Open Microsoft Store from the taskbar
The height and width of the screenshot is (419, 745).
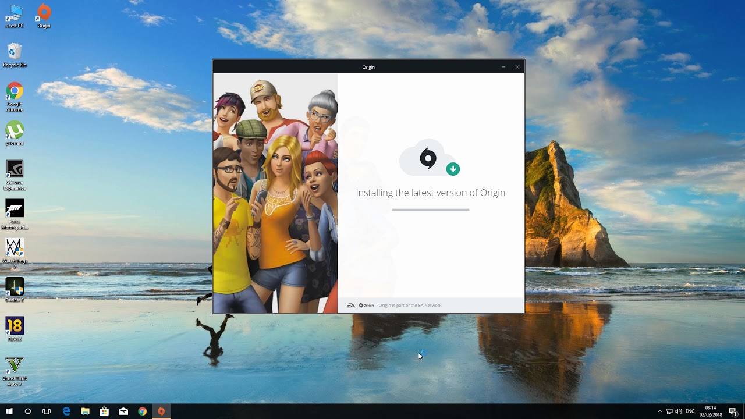coord(104,411)
